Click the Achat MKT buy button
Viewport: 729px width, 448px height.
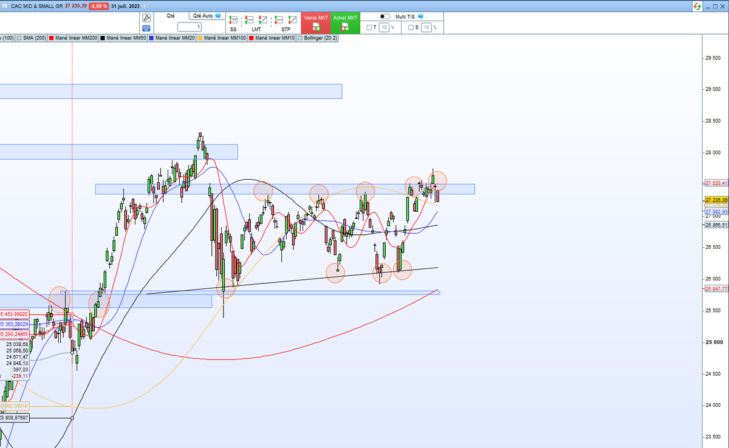[344, 22]
